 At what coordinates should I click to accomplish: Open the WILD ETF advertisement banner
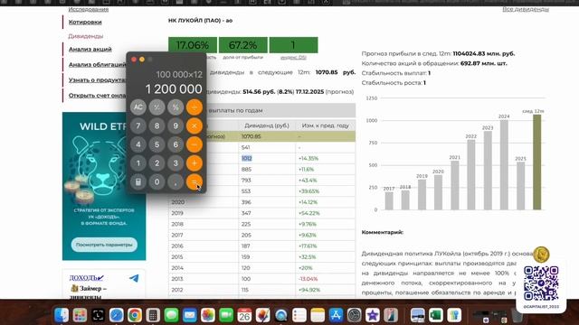(x=104, y=186)
